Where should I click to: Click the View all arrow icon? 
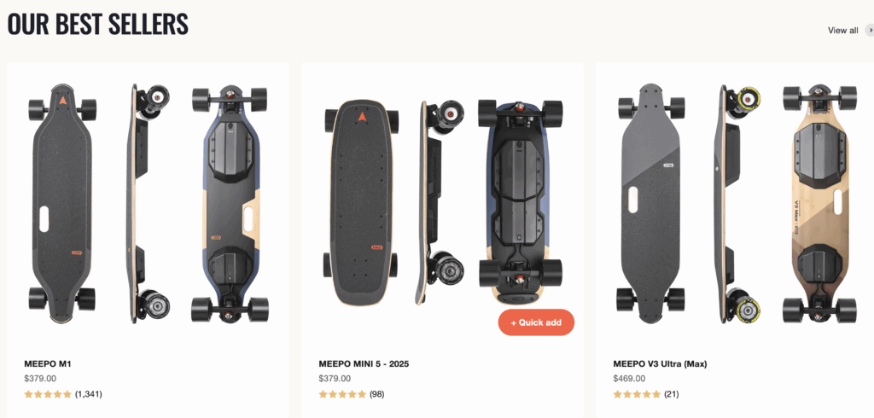[870, 31]
